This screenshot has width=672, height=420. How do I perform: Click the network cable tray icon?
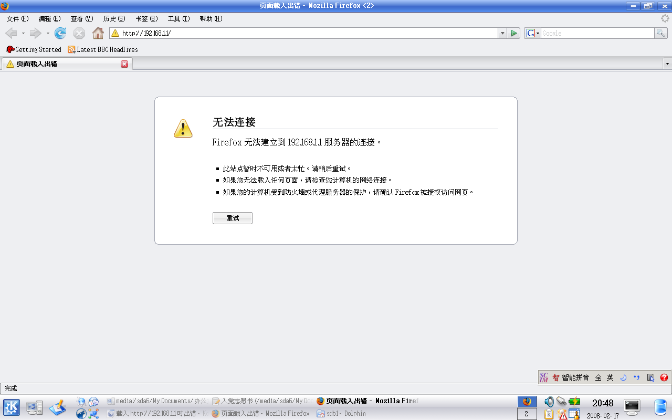click(561, 402)
